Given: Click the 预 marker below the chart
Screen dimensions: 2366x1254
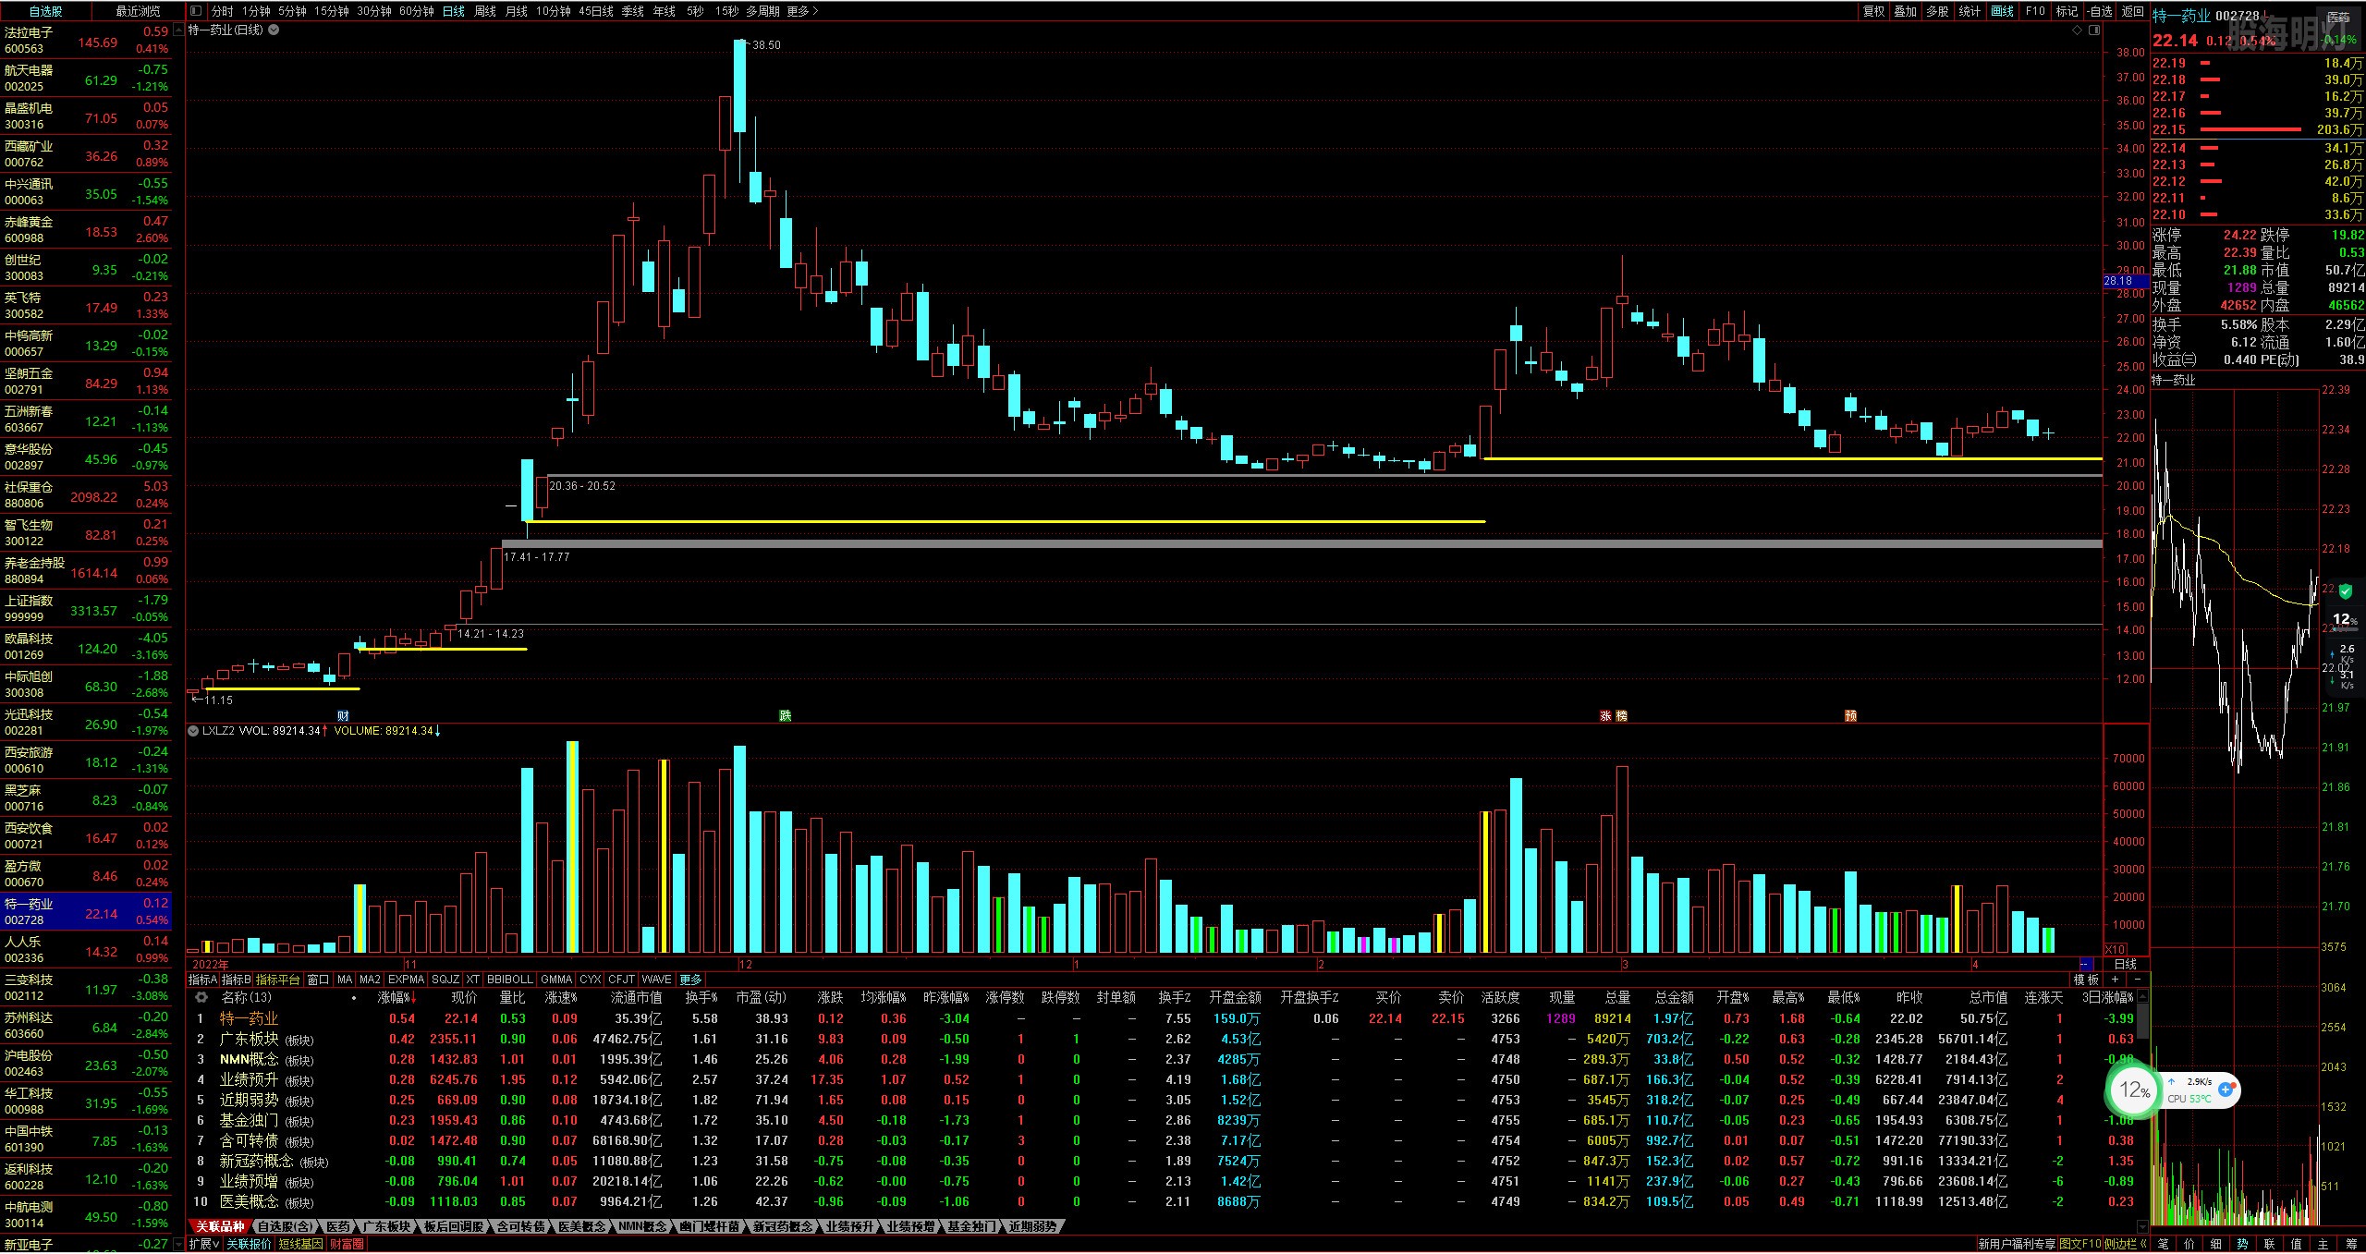Looking at the screenshot, I should tap(1850, 716).
